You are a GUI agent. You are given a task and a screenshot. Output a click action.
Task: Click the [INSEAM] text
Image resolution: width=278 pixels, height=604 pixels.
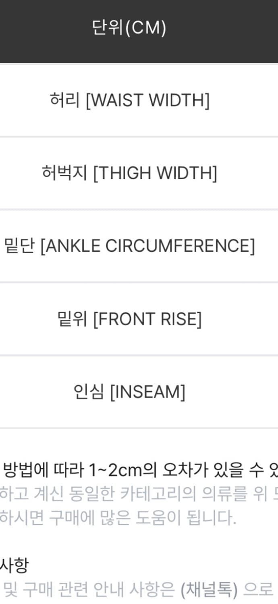tap(147, 392)
